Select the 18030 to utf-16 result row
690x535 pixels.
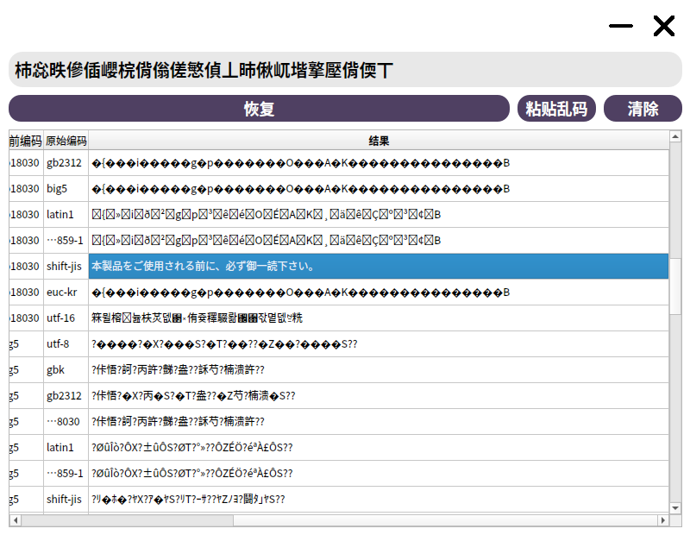339,318
